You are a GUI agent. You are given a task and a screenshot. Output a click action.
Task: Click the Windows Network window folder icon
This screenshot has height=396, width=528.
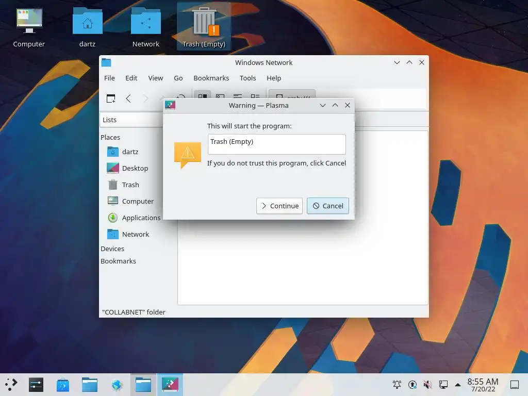pyautogui.click(x=106, y=62)
